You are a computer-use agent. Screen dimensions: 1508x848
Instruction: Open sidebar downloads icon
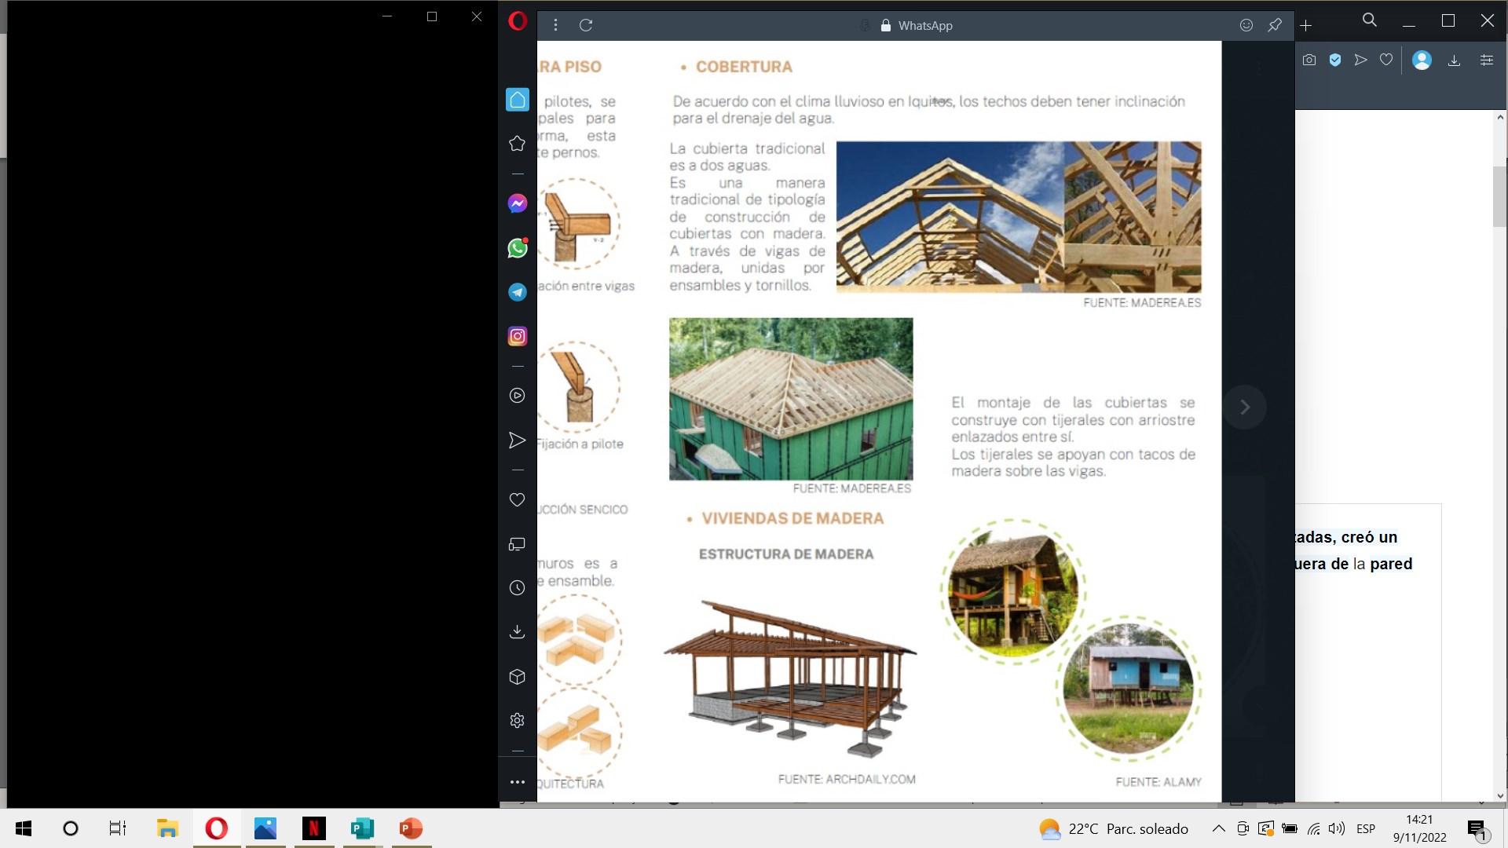click(x=517, y=632)
